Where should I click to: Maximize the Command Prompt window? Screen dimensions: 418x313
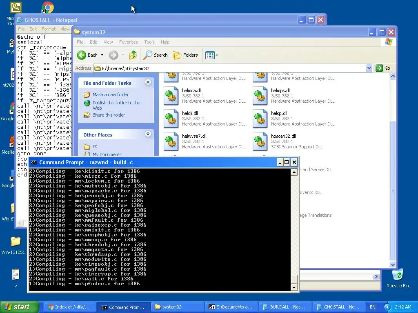point(287,162)
